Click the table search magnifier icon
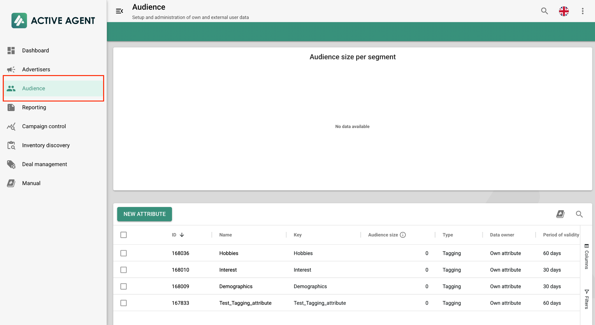 [579, 214]
